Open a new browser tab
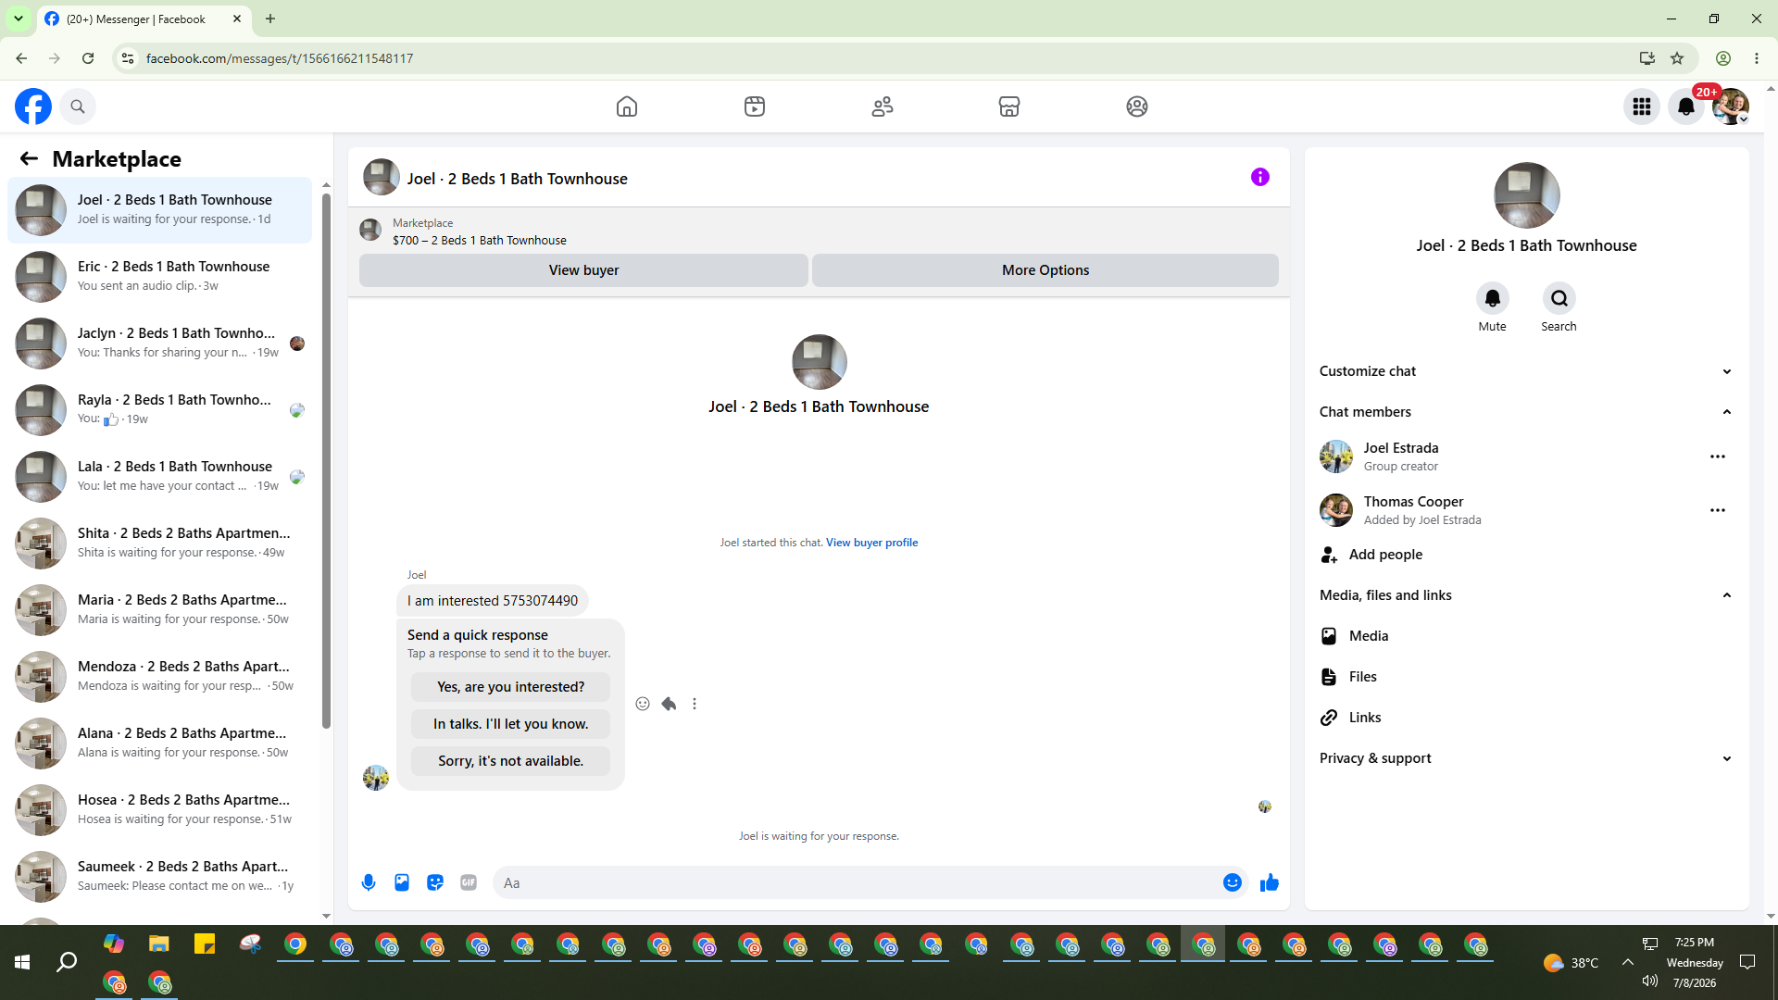Viewport: 1778px width, 1000px height. click(270, 19)
